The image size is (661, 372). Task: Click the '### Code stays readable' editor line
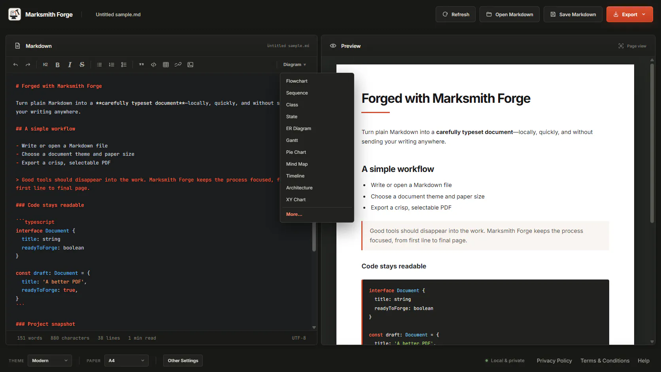click(x=50, y=205)
